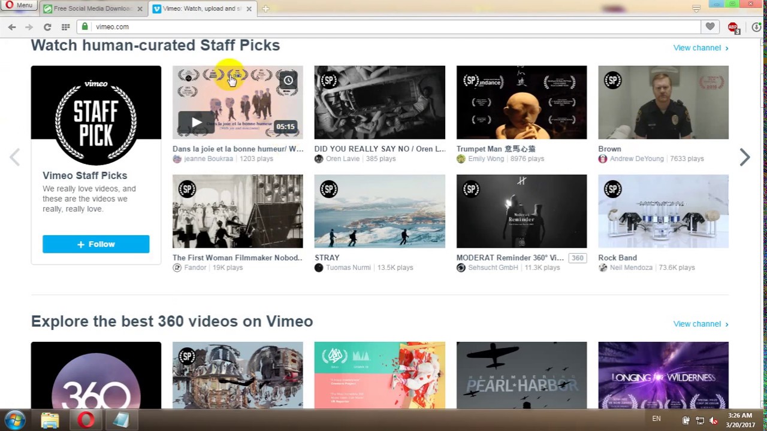This screenshot has height=431, width=767.
Task: Click SP badge on Rock Band thumbnail
Action: point(613,189)
